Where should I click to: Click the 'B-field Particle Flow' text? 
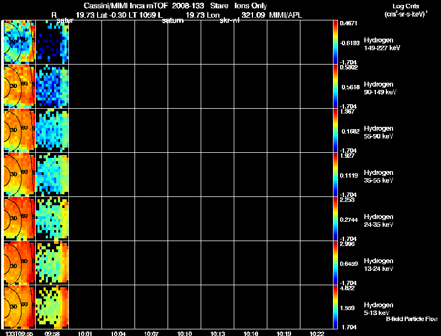[412, 319]
